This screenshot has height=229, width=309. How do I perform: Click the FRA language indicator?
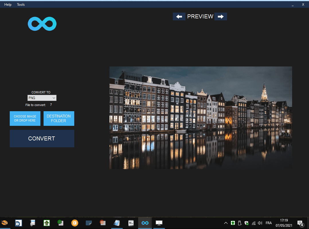(x=269, y=223)
